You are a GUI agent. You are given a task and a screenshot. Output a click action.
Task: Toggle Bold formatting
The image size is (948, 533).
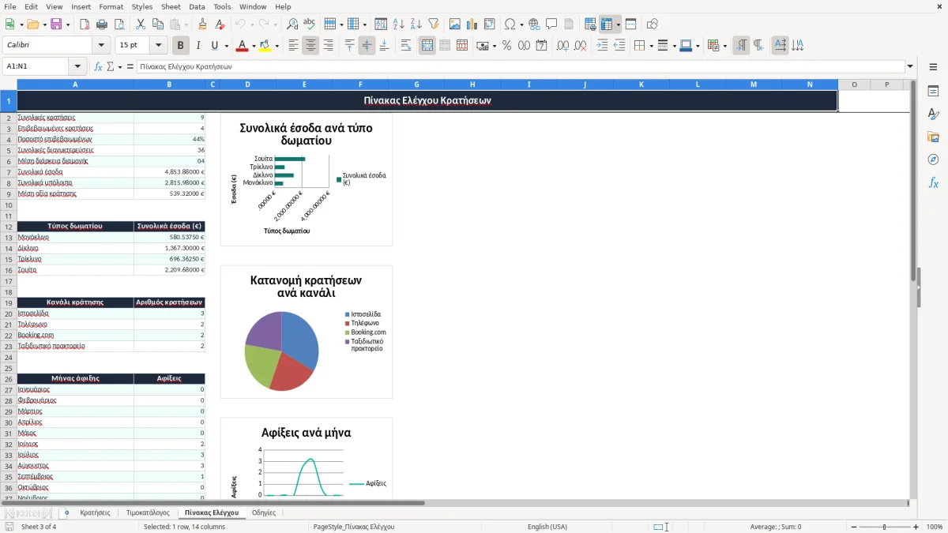click(180, 46)
